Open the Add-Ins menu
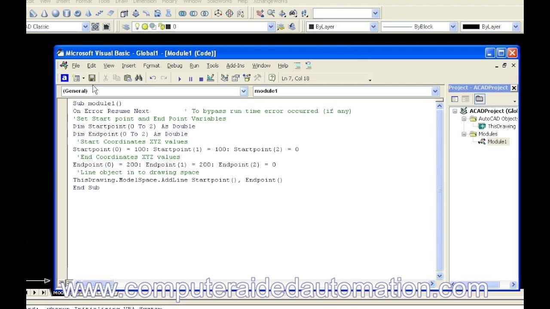The width and height of the screenshot is (550, 309). point(235,66)
